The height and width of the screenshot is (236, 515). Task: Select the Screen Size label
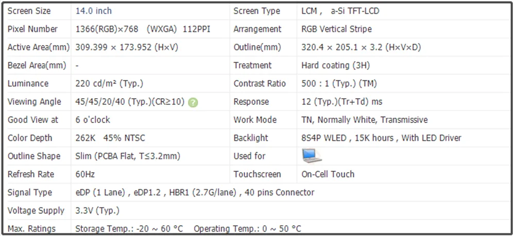click(x=28, y=11)
